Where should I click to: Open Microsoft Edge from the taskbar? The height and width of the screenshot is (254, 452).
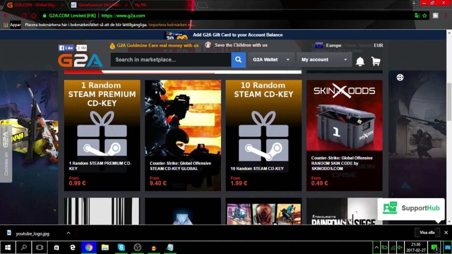click(72, 248)
